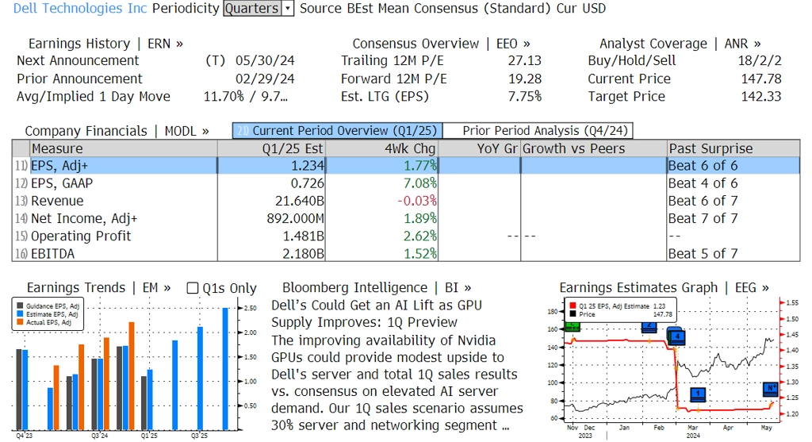Open Bloomberg Intelligence BI section
The image size is (812, 442).
(377, 287)
